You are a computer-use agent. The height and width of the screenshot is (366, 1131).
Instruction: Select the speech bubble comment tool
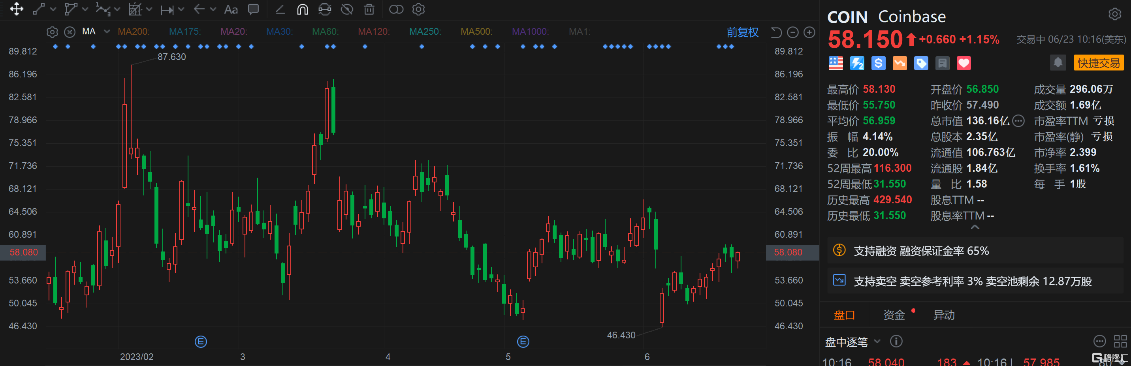point(253,9)
